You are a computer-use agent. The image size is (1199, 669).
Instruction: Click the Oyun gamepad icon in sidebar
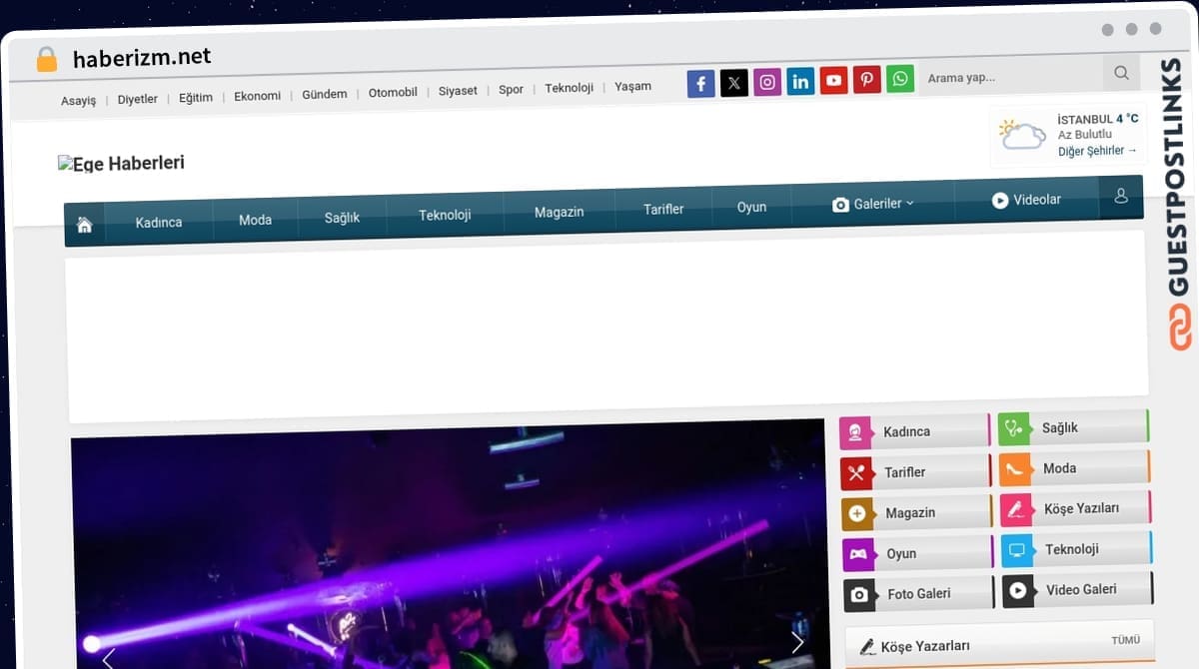click(858, 554)
